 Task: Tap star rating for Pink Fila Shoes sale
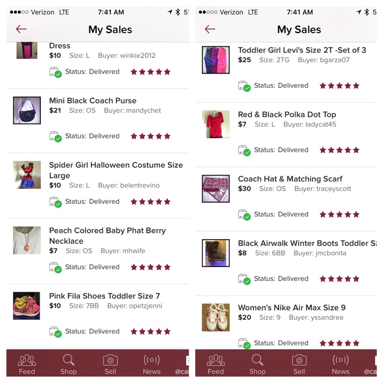151,331
